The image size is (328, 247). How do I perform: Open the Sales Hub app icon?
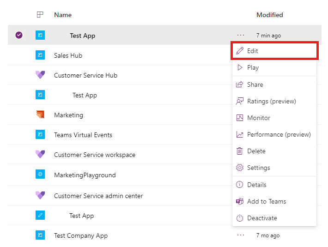pyautogui.click(x=40, y=55)
